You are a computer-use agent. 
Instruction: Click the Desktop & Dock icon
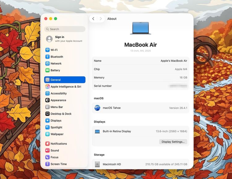(47, 114)
